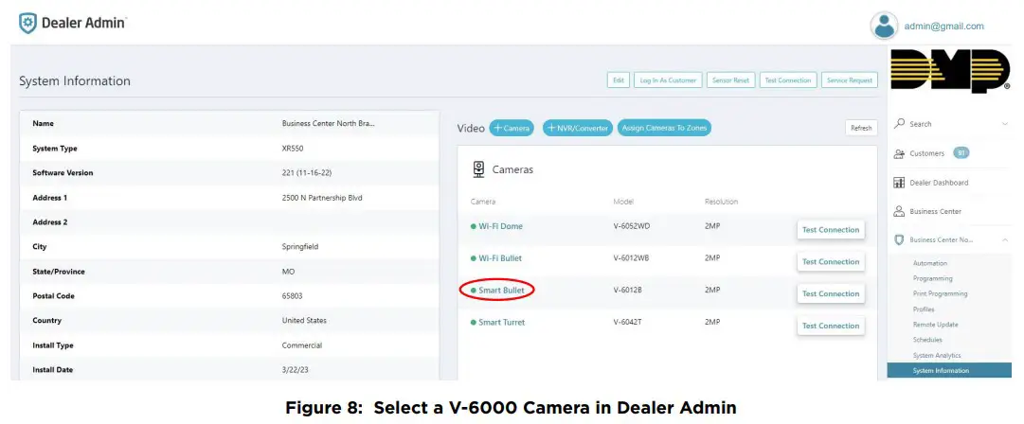Screen dimensions: 1024x424
Task: Expand the Search dropdown chevron
Action: tap(1004, 124)
